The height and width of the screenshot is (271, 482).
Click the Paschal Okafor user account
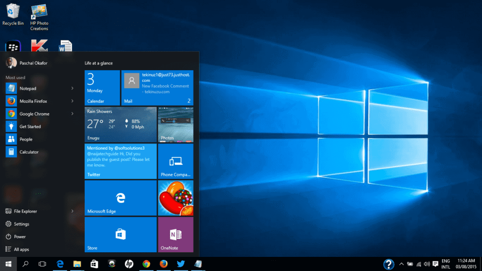point(27,63)
